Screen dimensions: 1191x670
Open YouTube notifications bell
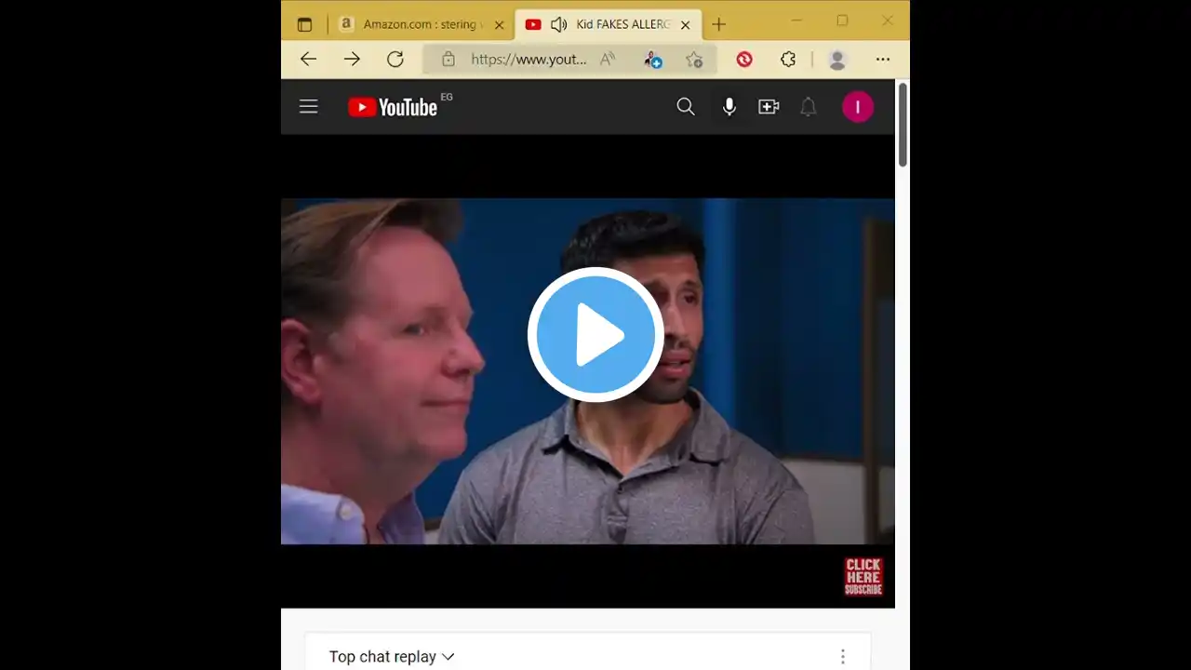[x=809, y=107]
